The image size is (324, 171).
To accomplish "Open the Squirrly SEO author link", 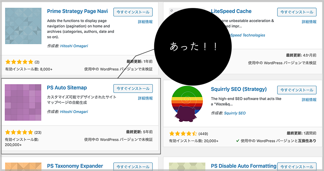I will [x=235, y=113].
